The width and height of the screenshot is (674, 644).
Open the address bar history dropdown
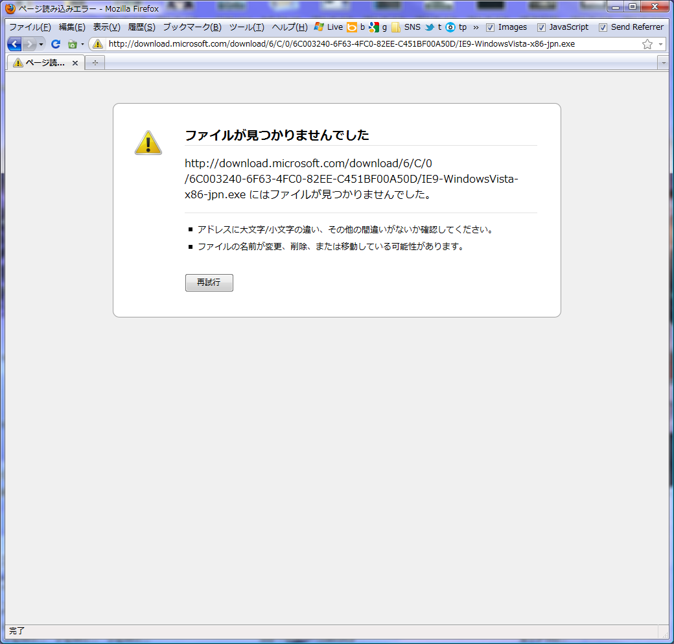tap(660, 44)
